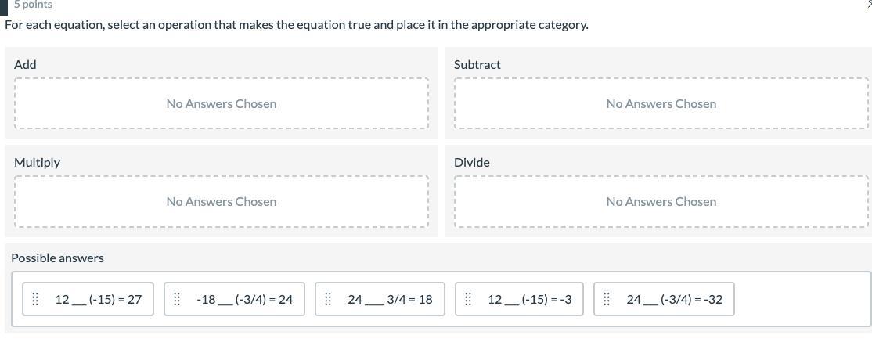Select the equation text -18 __ (-3/4) = 24
872x353 pixels.
244,299
